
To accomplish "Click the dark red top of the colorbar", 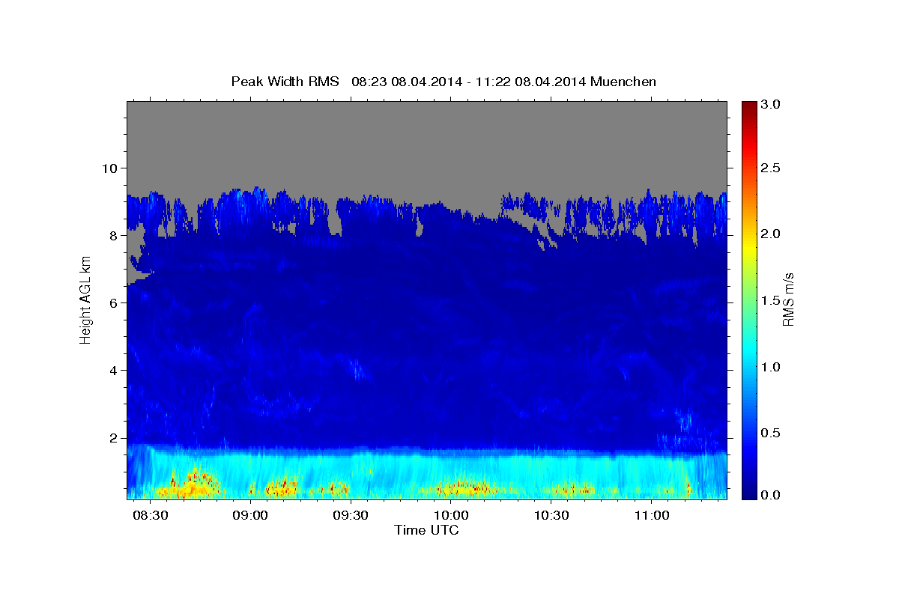I will coord(748,107).
